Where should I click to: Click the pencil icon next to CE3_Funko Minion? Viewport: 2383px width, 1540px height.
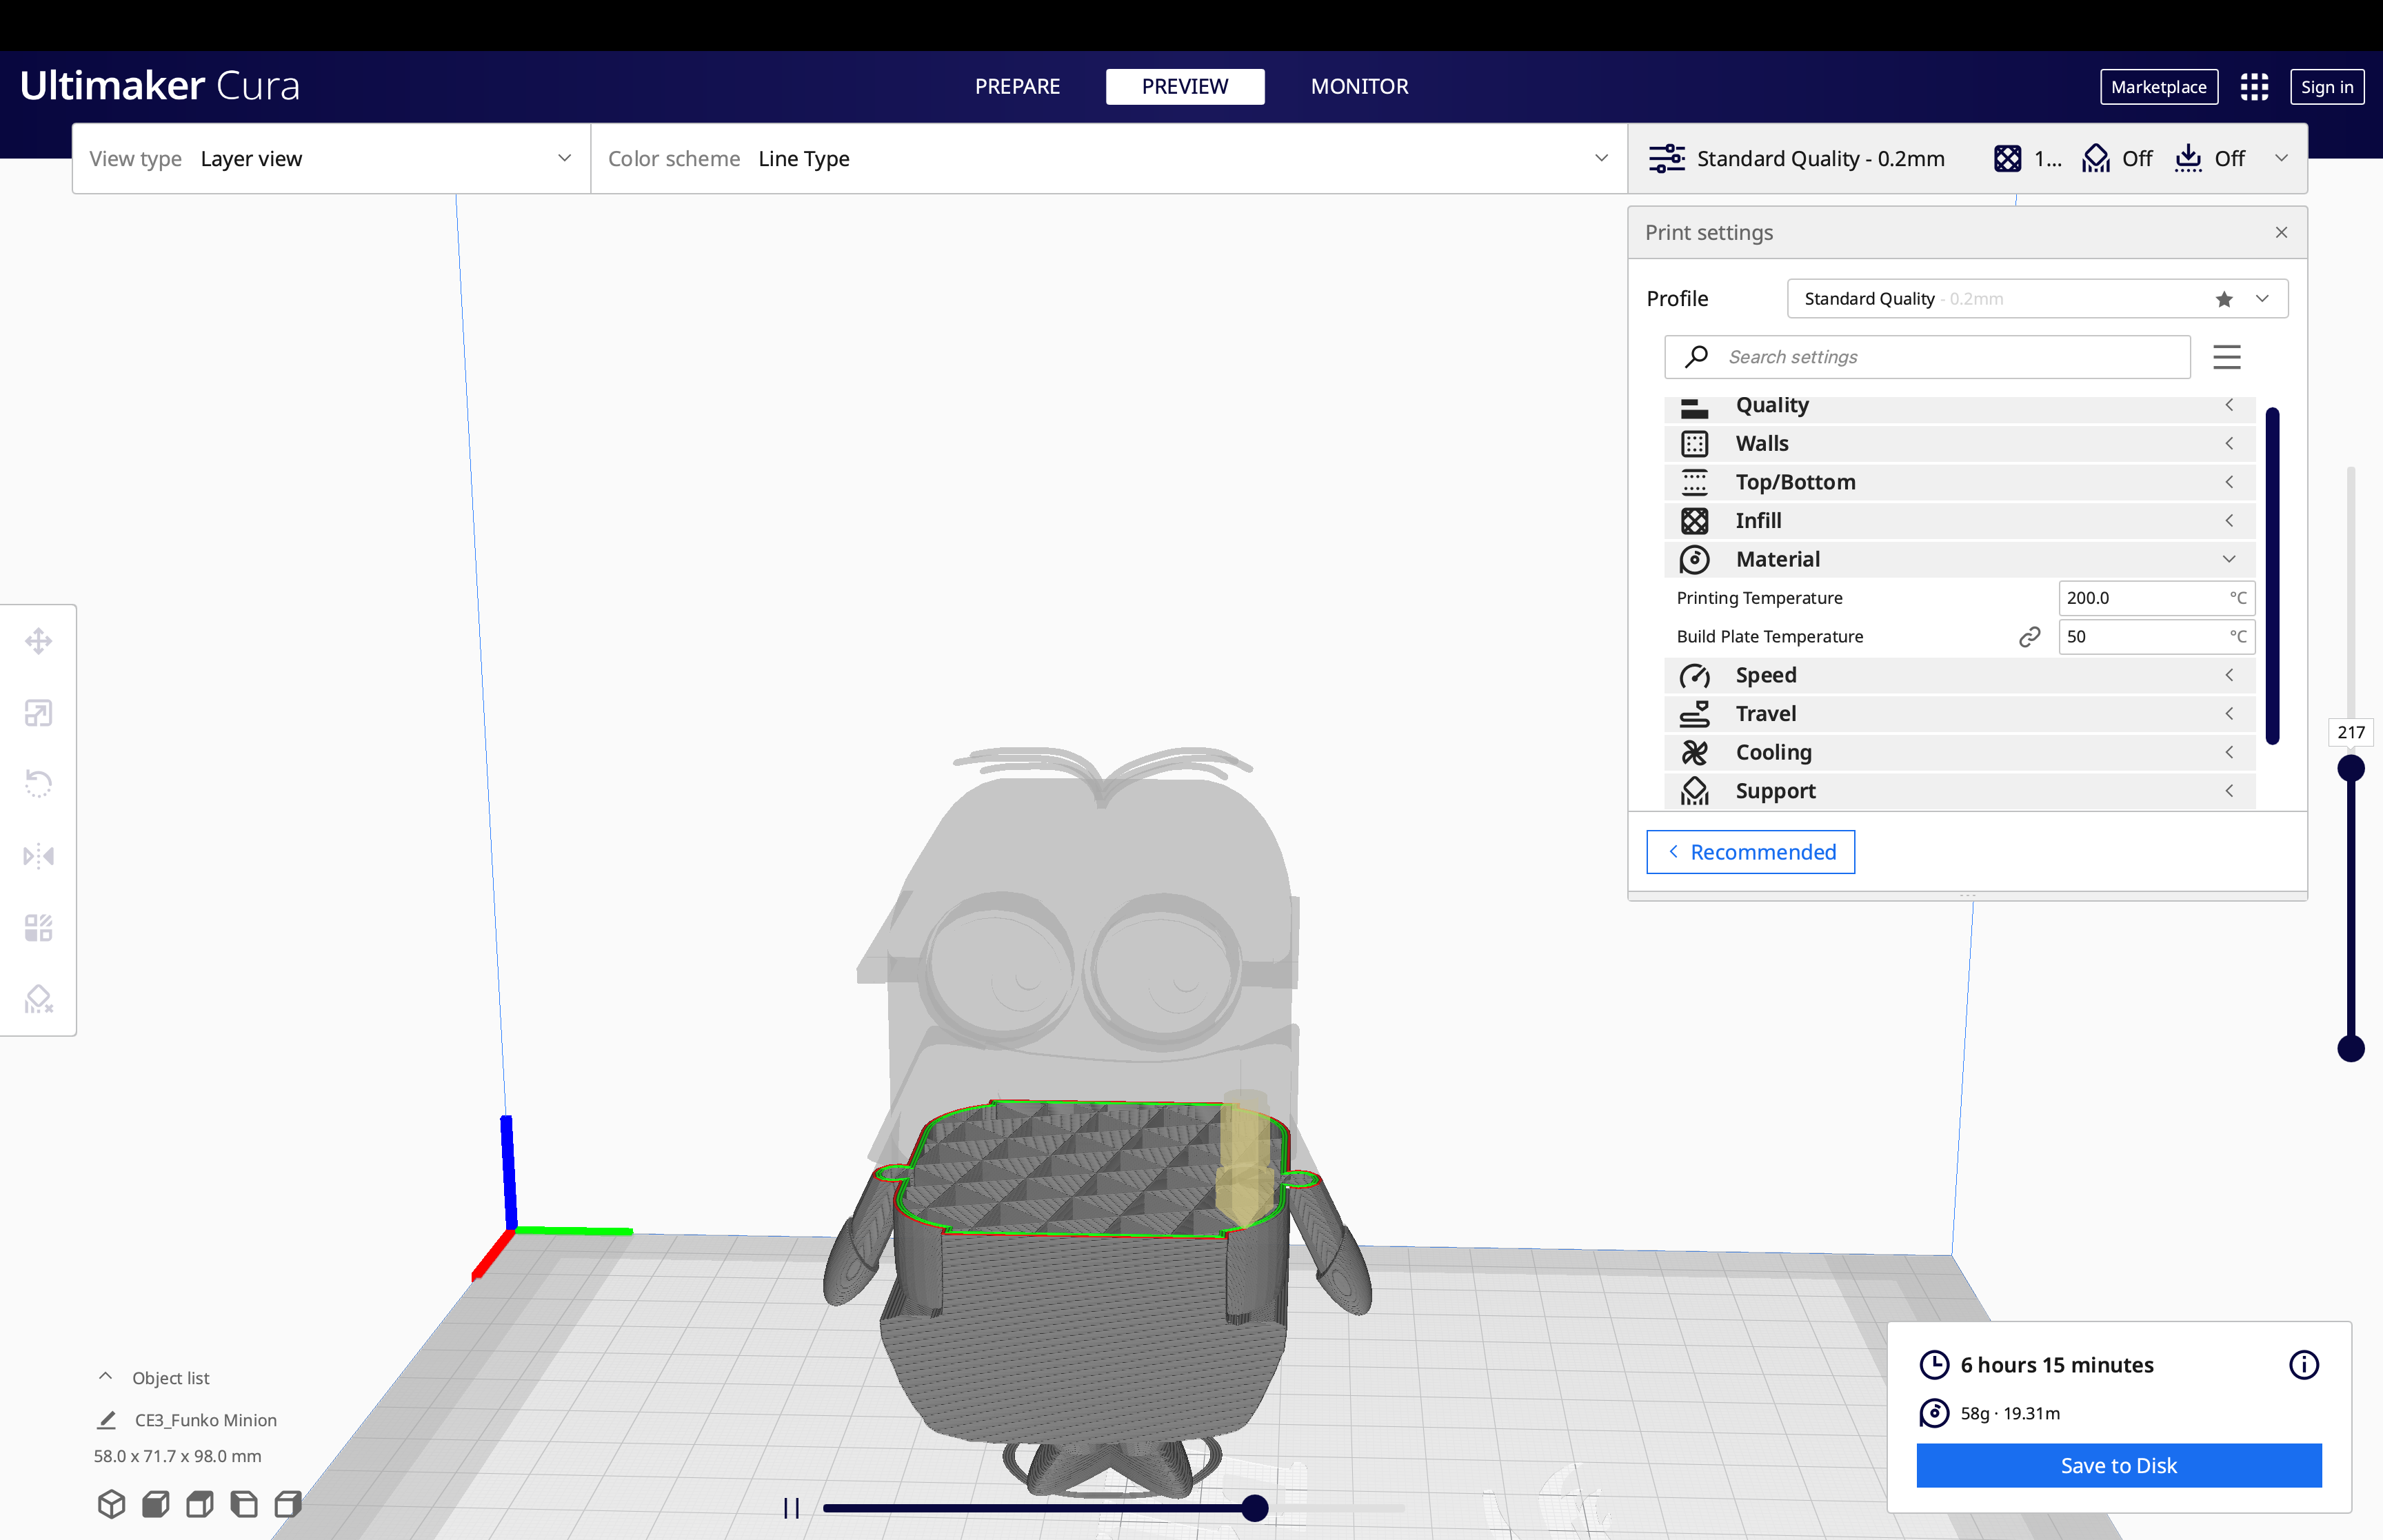(107, 1420)
